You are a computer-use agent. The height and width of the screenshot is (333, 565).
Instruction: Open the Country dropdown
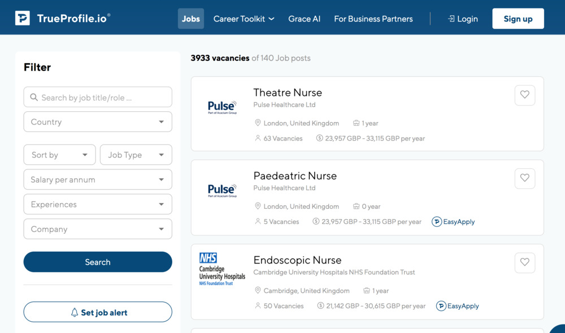[98, 122]
